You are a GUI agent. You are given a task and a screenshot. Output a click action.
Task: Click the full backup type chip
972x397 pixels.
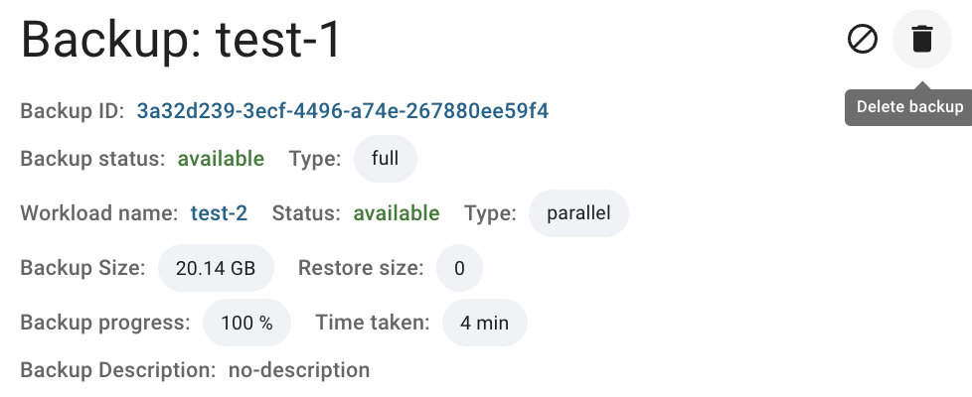(385, 159)
